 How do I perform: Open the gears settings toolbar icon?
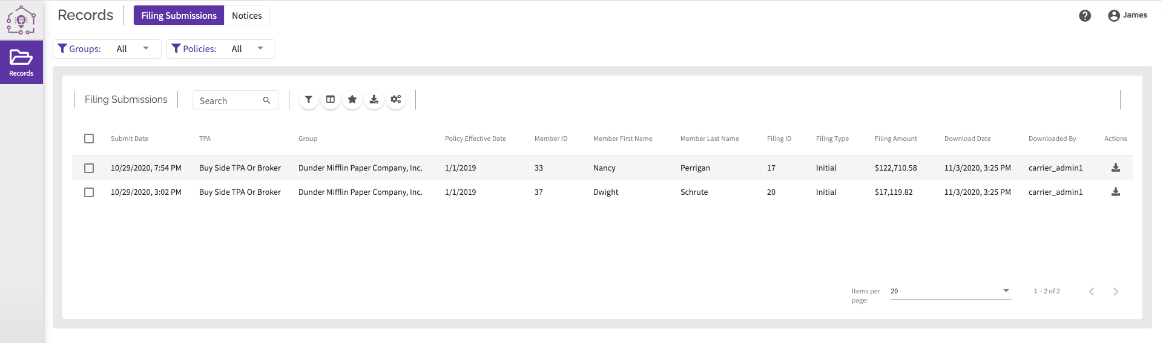[x=396, y=100]
